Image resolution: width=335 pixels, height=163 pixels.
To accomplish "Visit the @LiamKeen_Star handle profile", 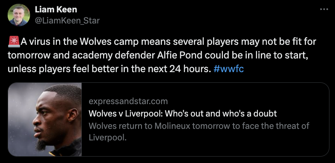I will point(67,21).
